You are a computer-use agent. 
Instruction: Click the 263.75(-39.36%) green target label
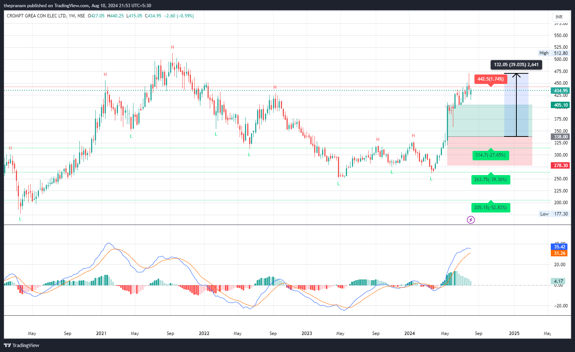point(491,180)
